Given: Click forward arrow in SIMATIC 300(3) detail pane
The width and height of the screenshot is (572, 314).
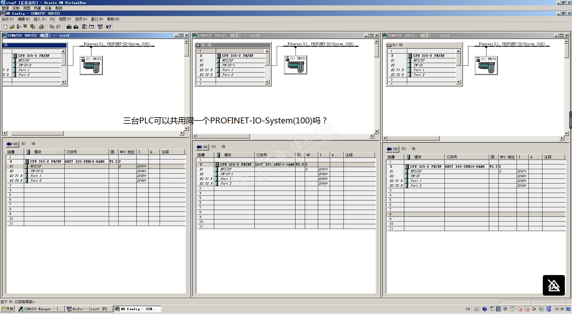Looking at the screenshot, I should (15, 144).
